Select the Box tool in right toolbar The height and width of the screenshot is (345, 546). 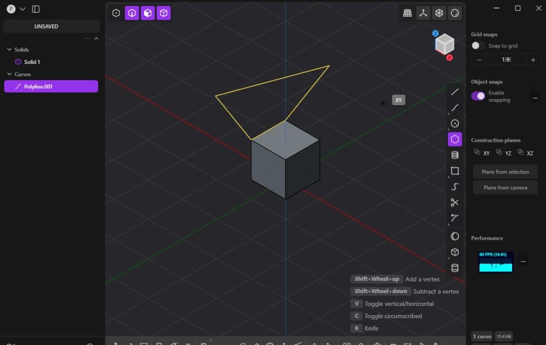pos(455,252)
